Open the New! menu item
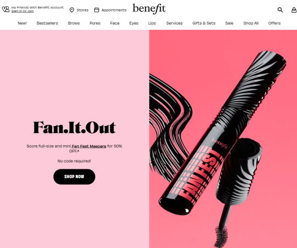This screenshot has height=248, width=297. [22, 23]
